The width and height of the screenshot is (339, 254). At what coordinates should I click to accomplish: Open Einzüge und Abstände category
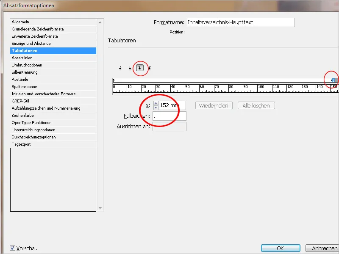(53, 44)
